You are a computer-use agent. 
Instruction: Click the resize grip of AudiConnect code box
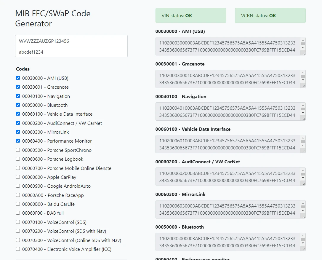pos(302,183)
